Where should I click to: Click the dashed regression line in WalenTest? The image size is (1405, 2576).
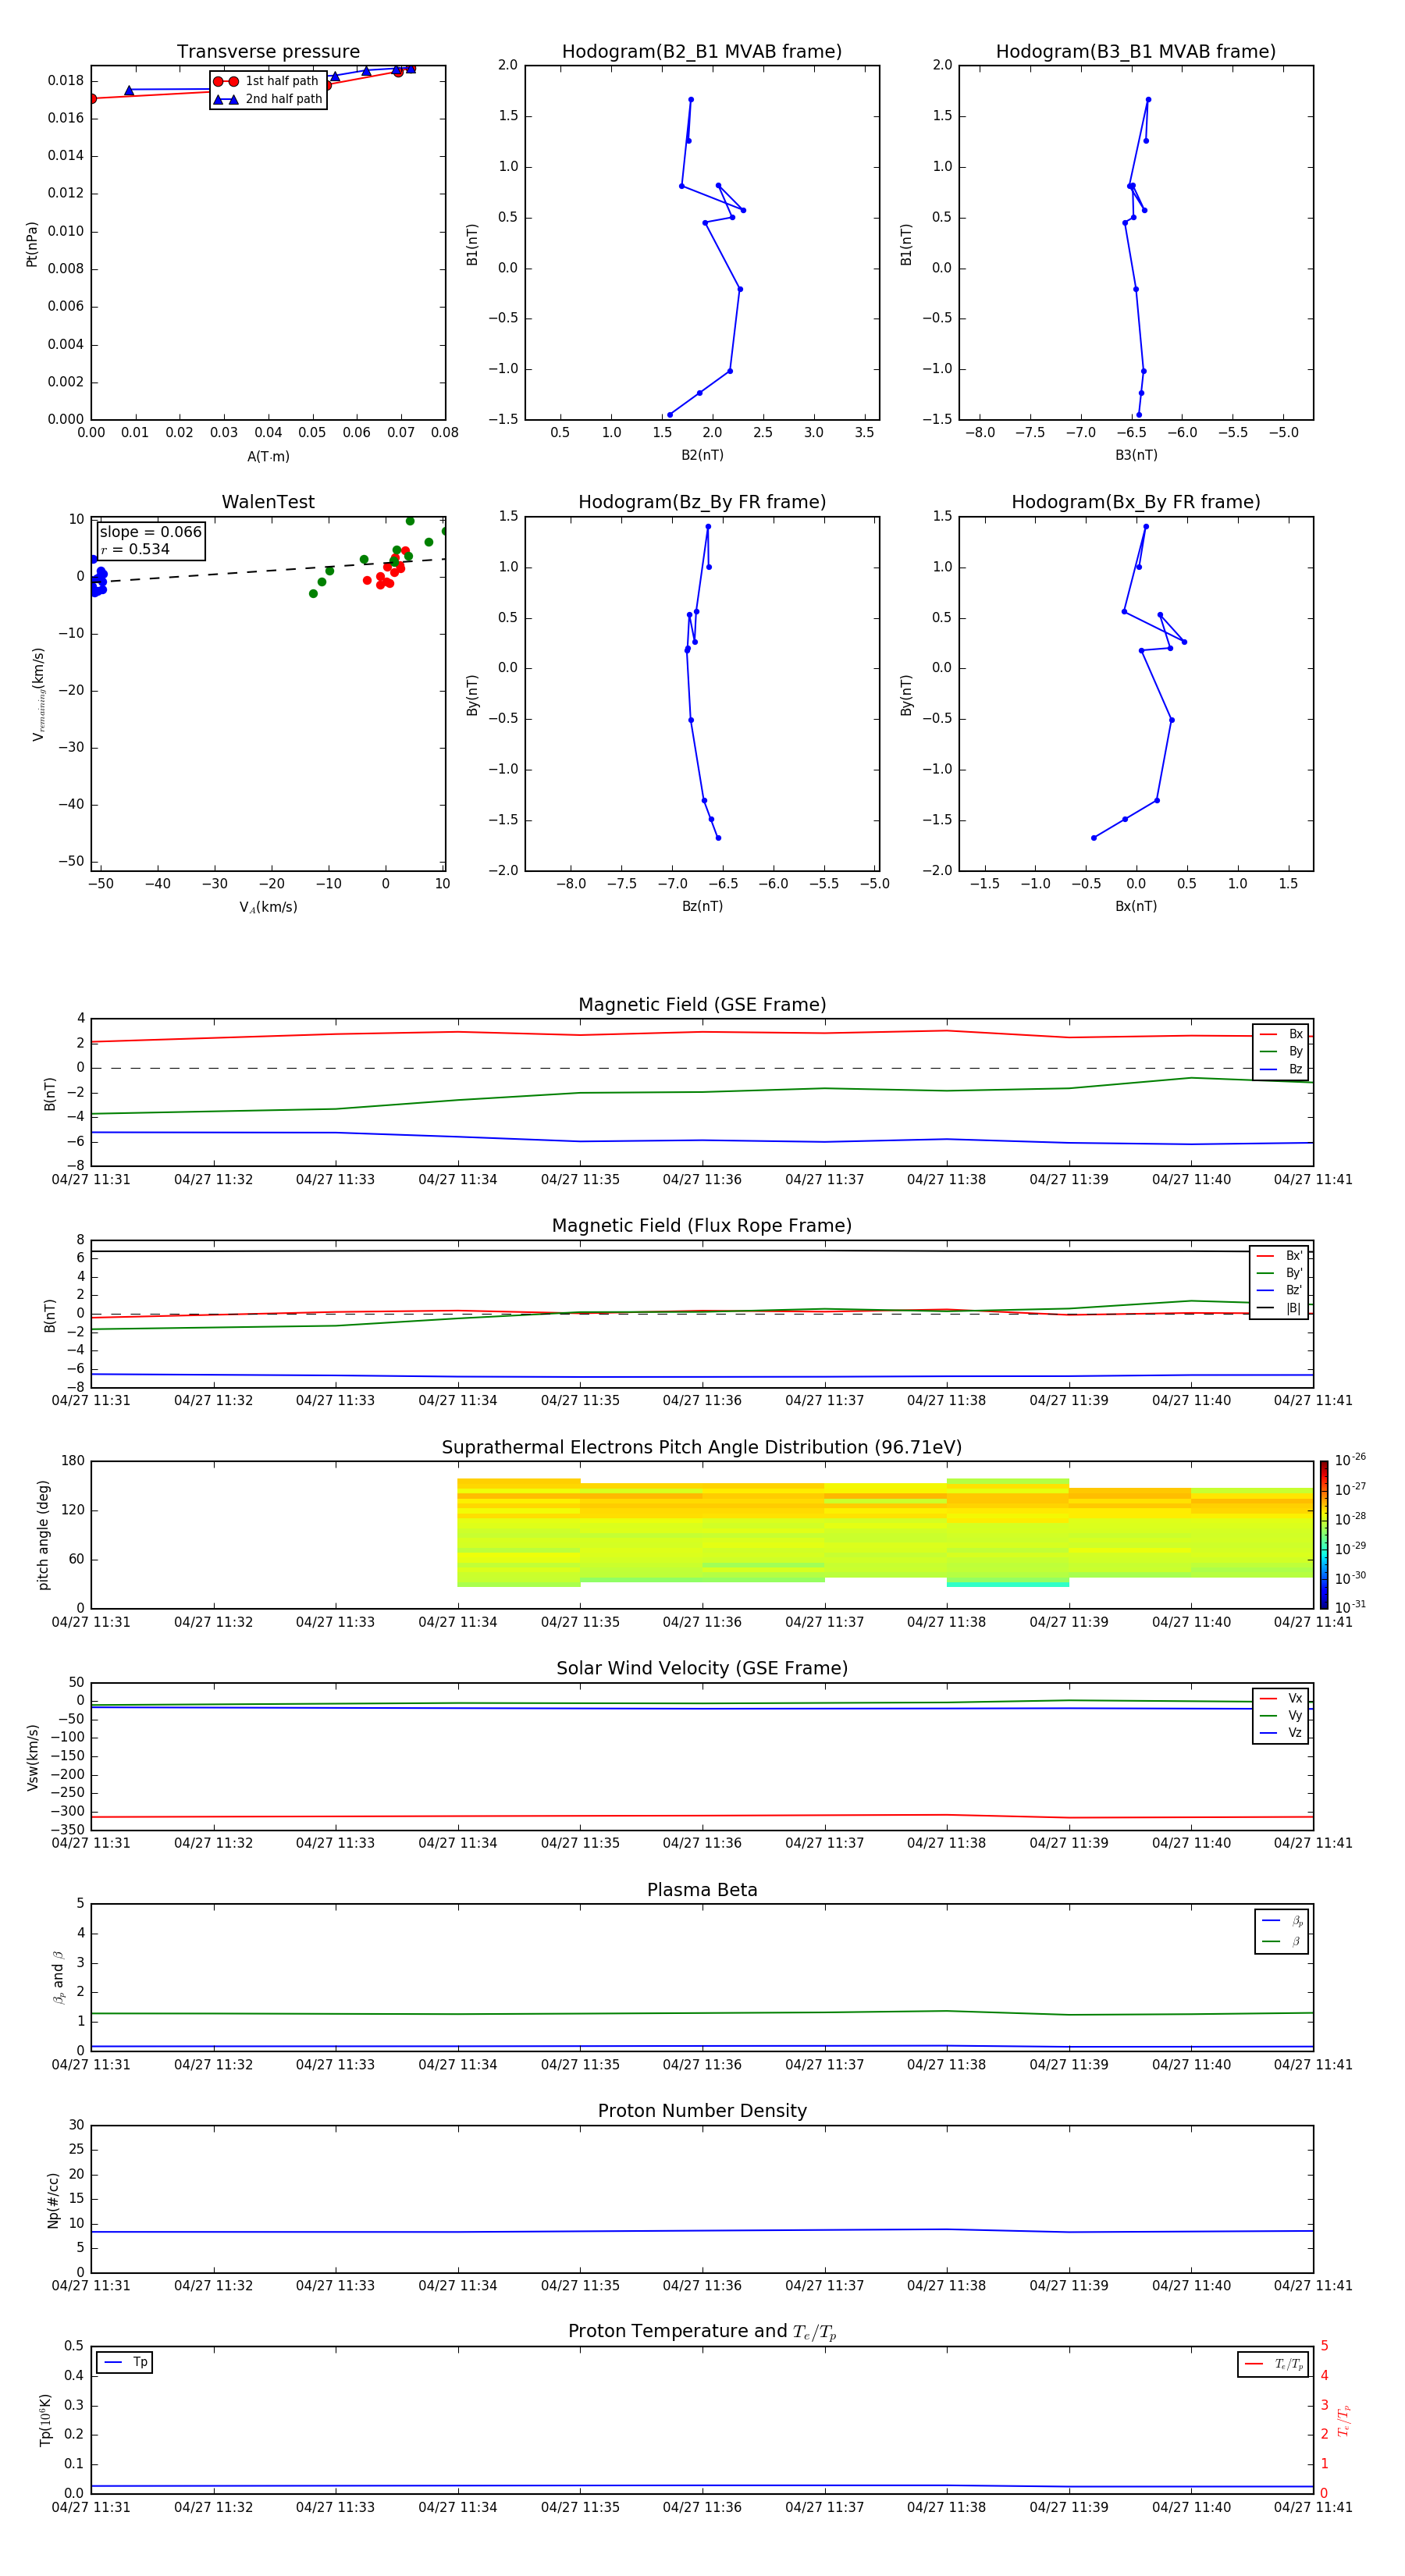pos(268,570)
